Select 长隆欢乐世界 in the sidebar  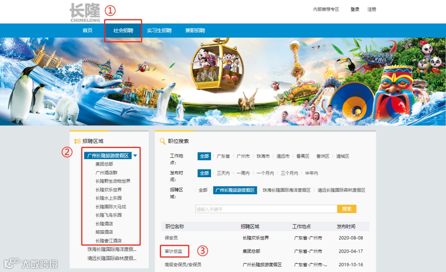108,190
